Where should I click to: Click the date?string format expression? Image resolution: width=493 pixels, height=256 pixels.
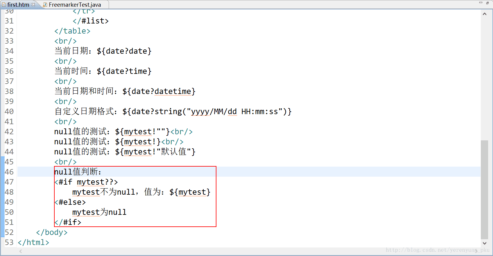click(207, 111)
